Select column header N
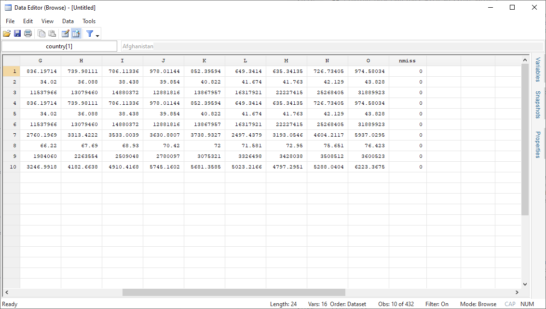Image resolution: width=546 pixels, height=309 pixels. tap(328, 61)
